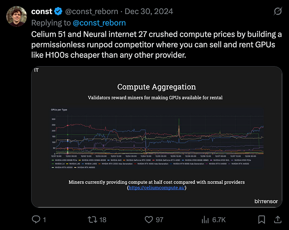Open the view analytics bar-chart icon
Viewport: 289px width, 230px height.
pos(205,220)
